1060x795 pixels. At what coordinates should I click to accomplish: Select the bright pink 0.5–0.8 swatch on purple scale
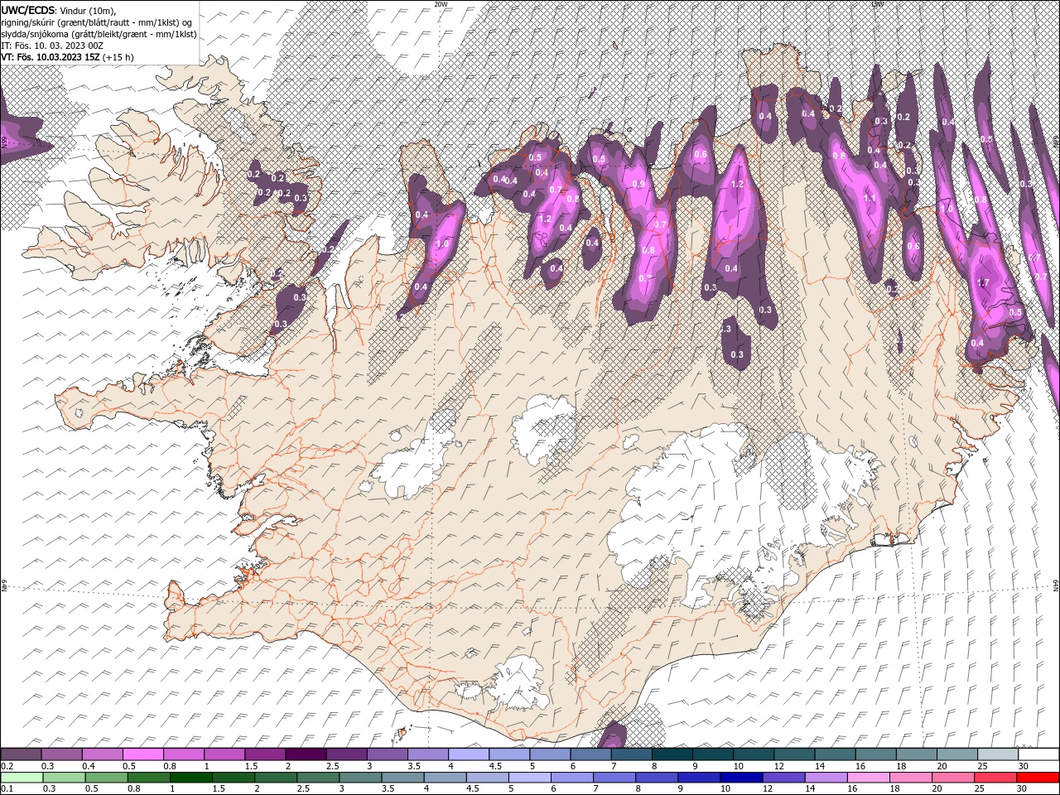click(142, 754)
